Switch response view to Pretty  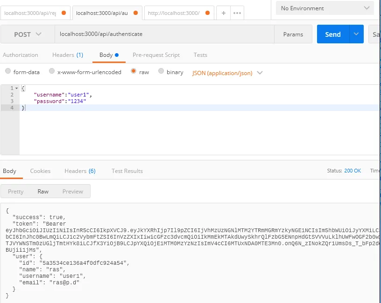15,192
